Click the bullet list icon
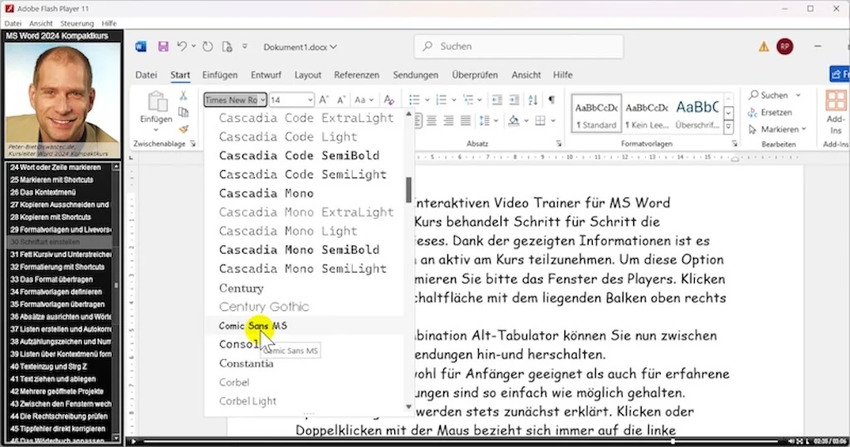Screen dimensions: 850x447 pyautogui.click(x=415, y=100)
